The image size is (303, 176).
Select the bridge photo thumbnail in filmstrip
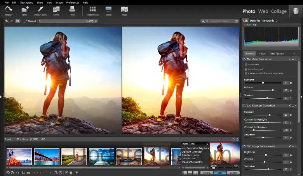(x=47, y=157)
